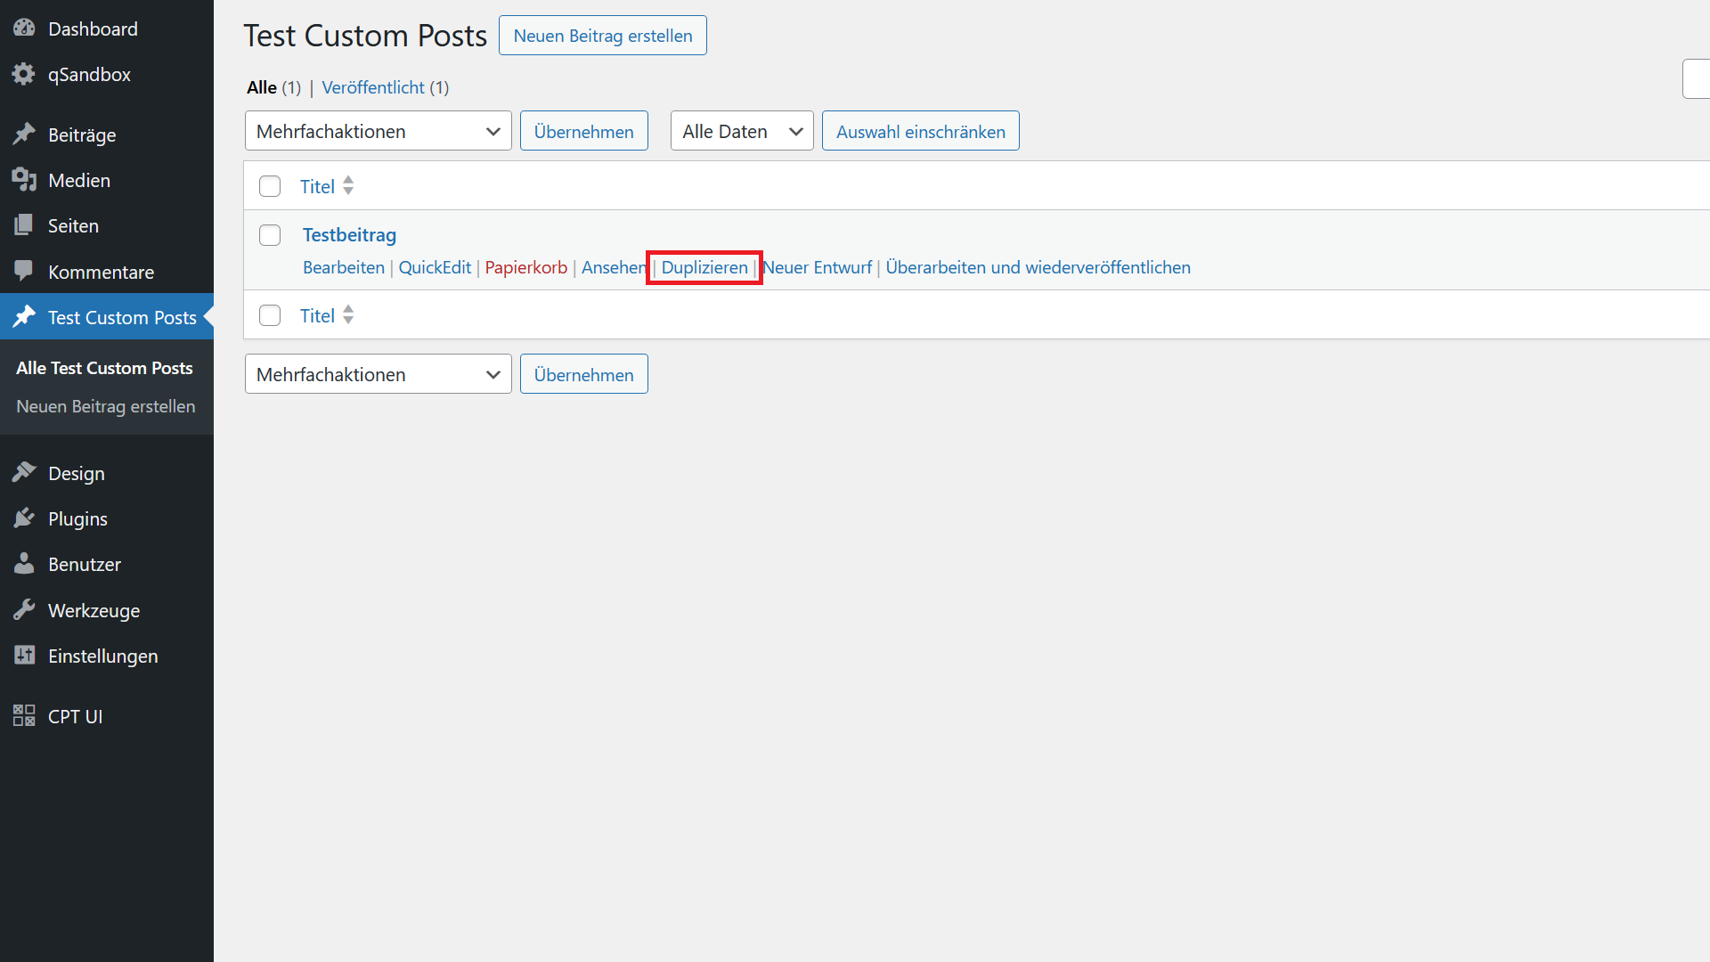
Task: Open the top Mehrfachaktionen dropdown
Action: click(x=379, y=131)
